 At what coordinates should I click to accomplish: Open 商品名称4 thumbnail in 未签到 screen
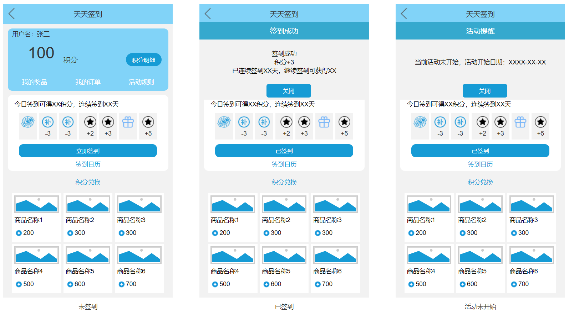(37, 255)
